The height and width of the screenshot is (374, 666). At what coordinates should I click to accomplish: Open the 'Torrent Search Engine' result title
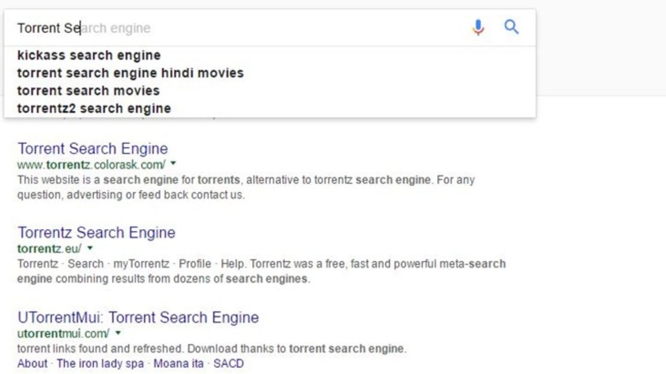93,149
